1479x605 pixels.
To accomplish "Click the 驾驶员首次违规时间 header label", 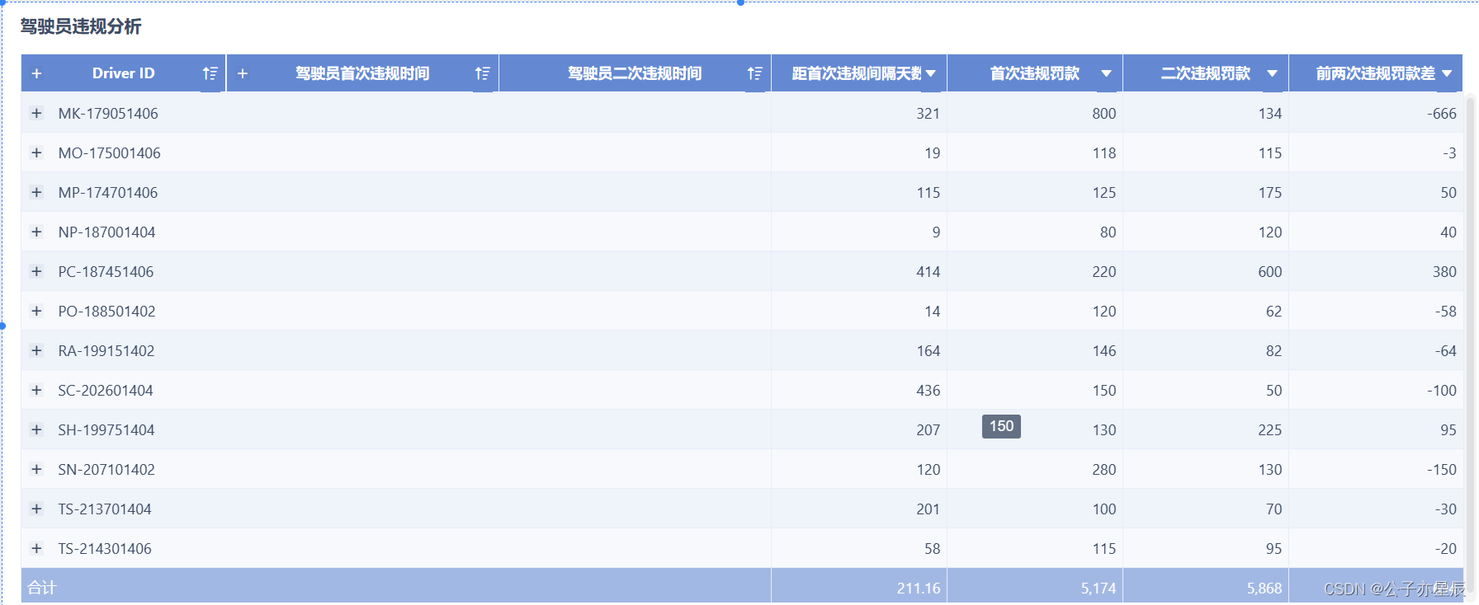I will 362,73.
